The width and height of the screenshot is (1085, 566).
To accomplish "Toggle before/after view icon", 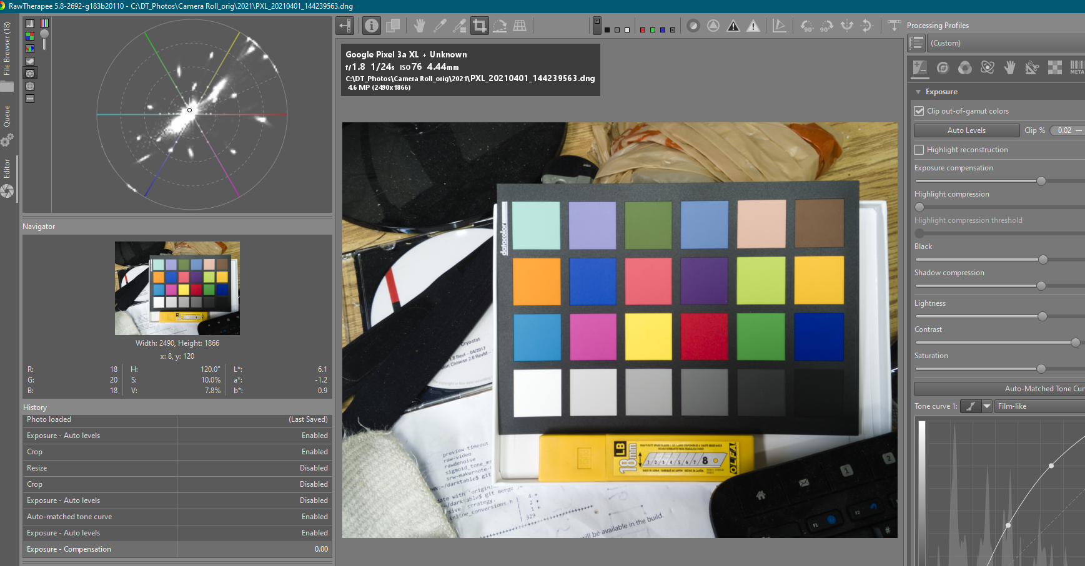I will pos(393,26).
